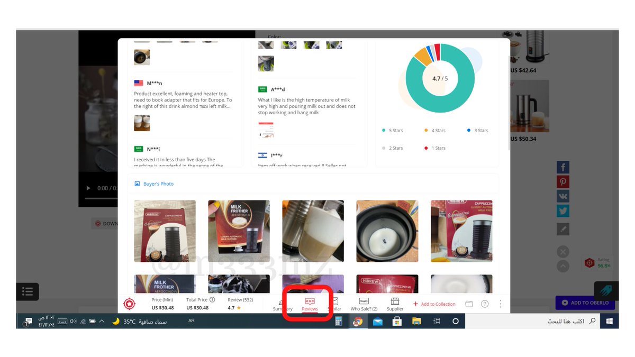
Task: Click the pencil edit icon
Action: pos(563,229)
